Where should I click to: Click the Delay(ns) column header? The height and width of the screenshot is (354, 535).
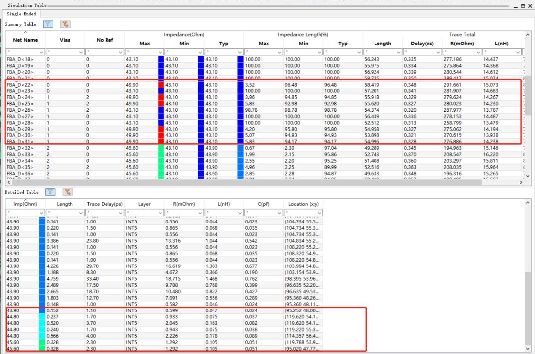(x=423, y=44)
